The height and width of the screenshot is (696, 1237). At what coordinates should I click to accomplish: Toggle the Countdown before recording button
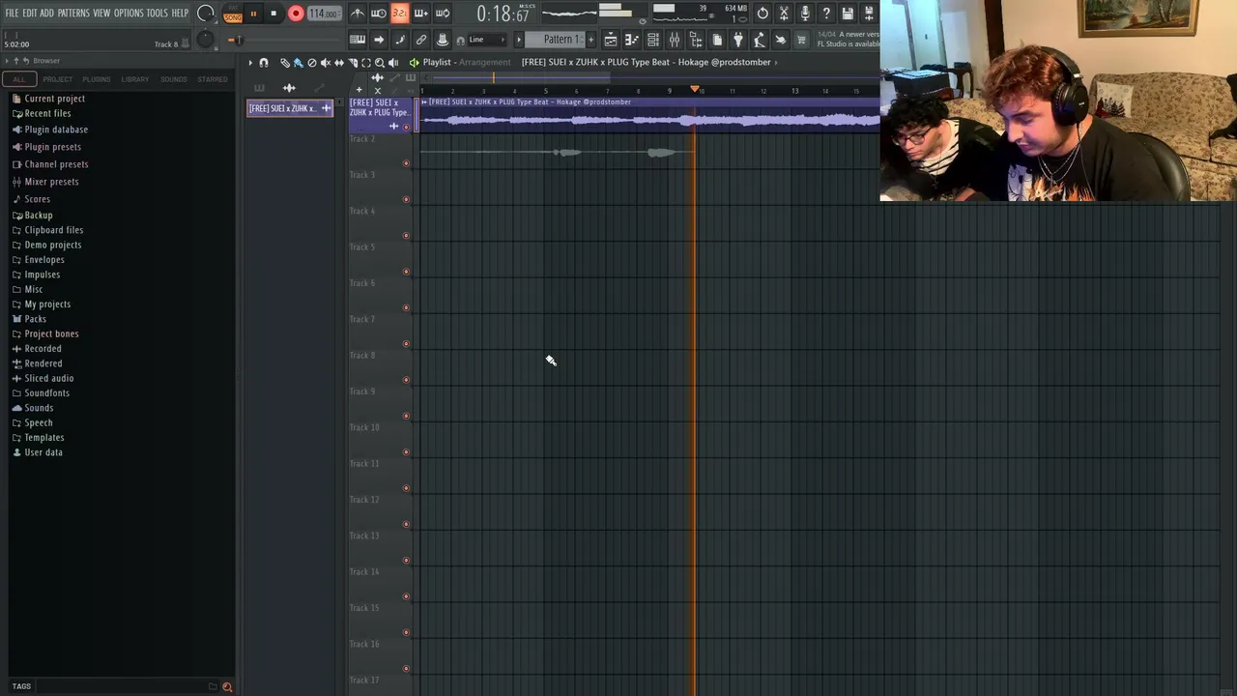[x=400, y=14]
